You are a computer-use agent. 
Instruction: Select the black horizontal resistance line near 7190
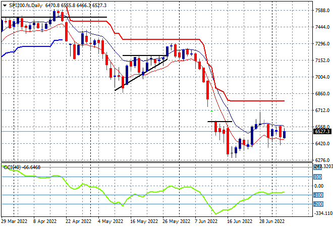click(x=144, y=55)
